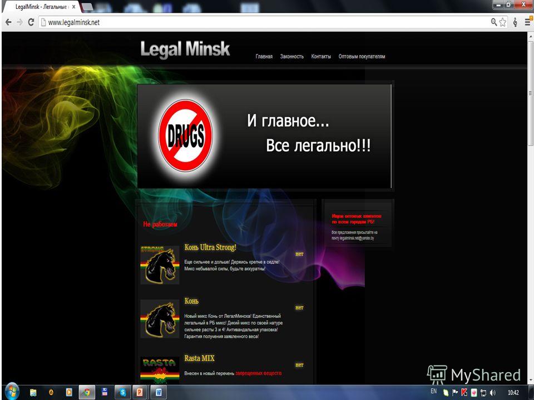
Task: Open the Контакты menu item
Action: [321, 57]
